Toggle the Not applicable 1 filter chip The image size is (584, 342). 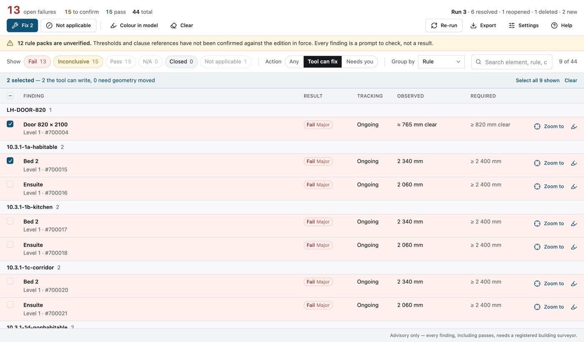click(x=226, y=62)
